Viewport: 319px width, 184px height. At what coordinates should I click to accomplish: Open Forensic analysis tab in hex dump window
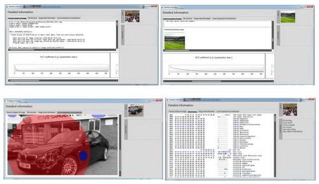[177, 112]
